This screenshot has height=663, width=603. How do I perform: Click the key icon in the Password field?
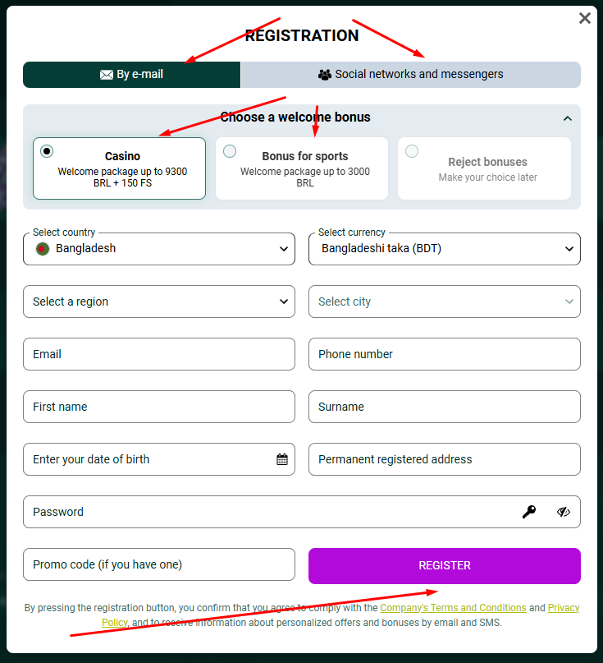[x=529, y=512]
